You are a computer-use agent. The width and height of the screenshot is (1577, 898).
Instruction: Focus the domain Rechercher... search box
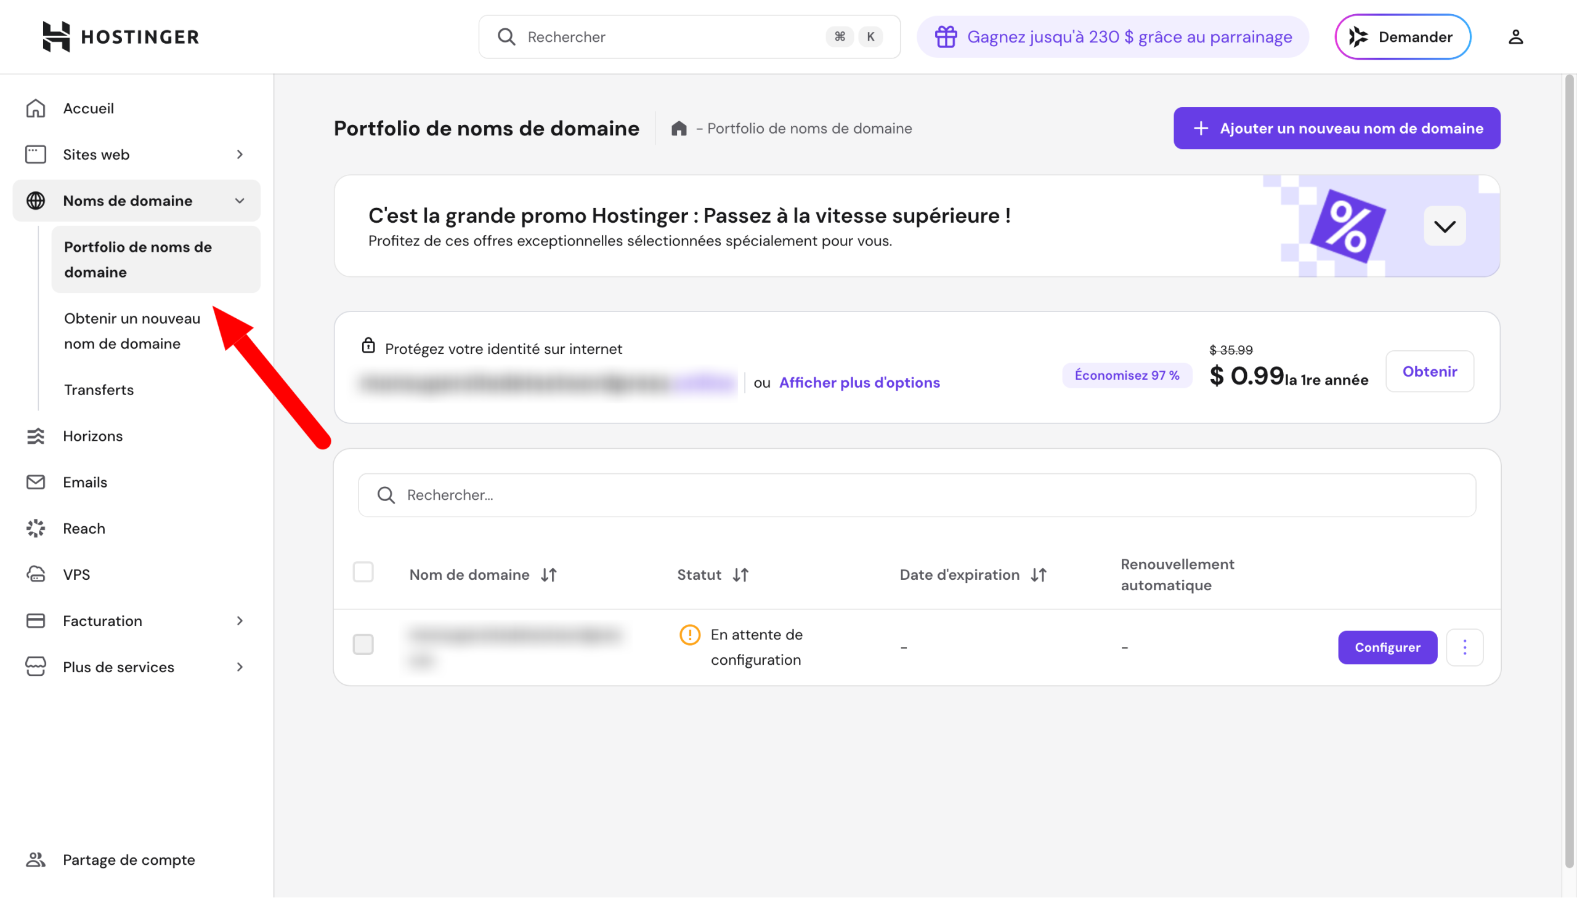tap(917, 495)
